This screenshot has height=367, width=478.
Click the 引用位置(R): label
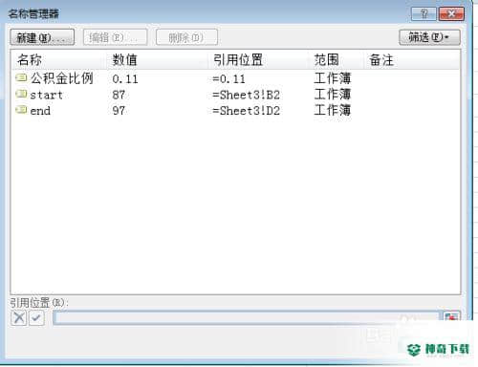[39, 302]
